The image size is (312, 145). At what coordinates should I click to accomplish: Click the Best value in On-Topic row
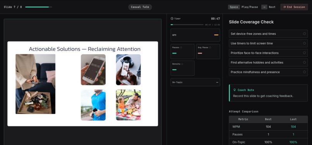268,142
